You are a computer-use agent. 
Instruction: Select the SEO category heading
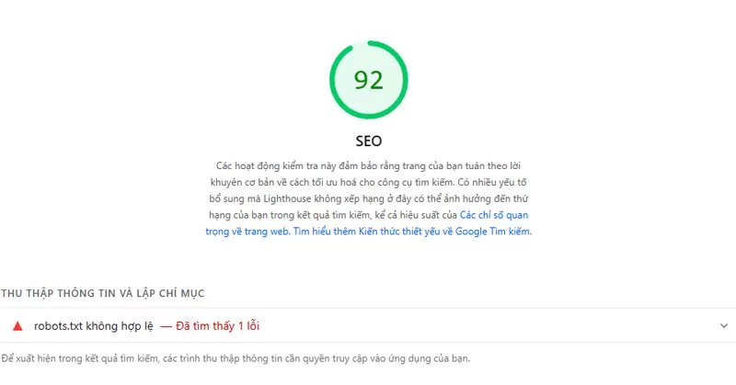click(x=368, y=142)
